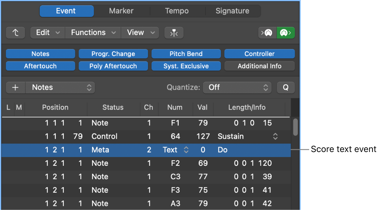Switch to the Tempo tab
The height and width of the screenshot is (210, 383).
(177, 11)
